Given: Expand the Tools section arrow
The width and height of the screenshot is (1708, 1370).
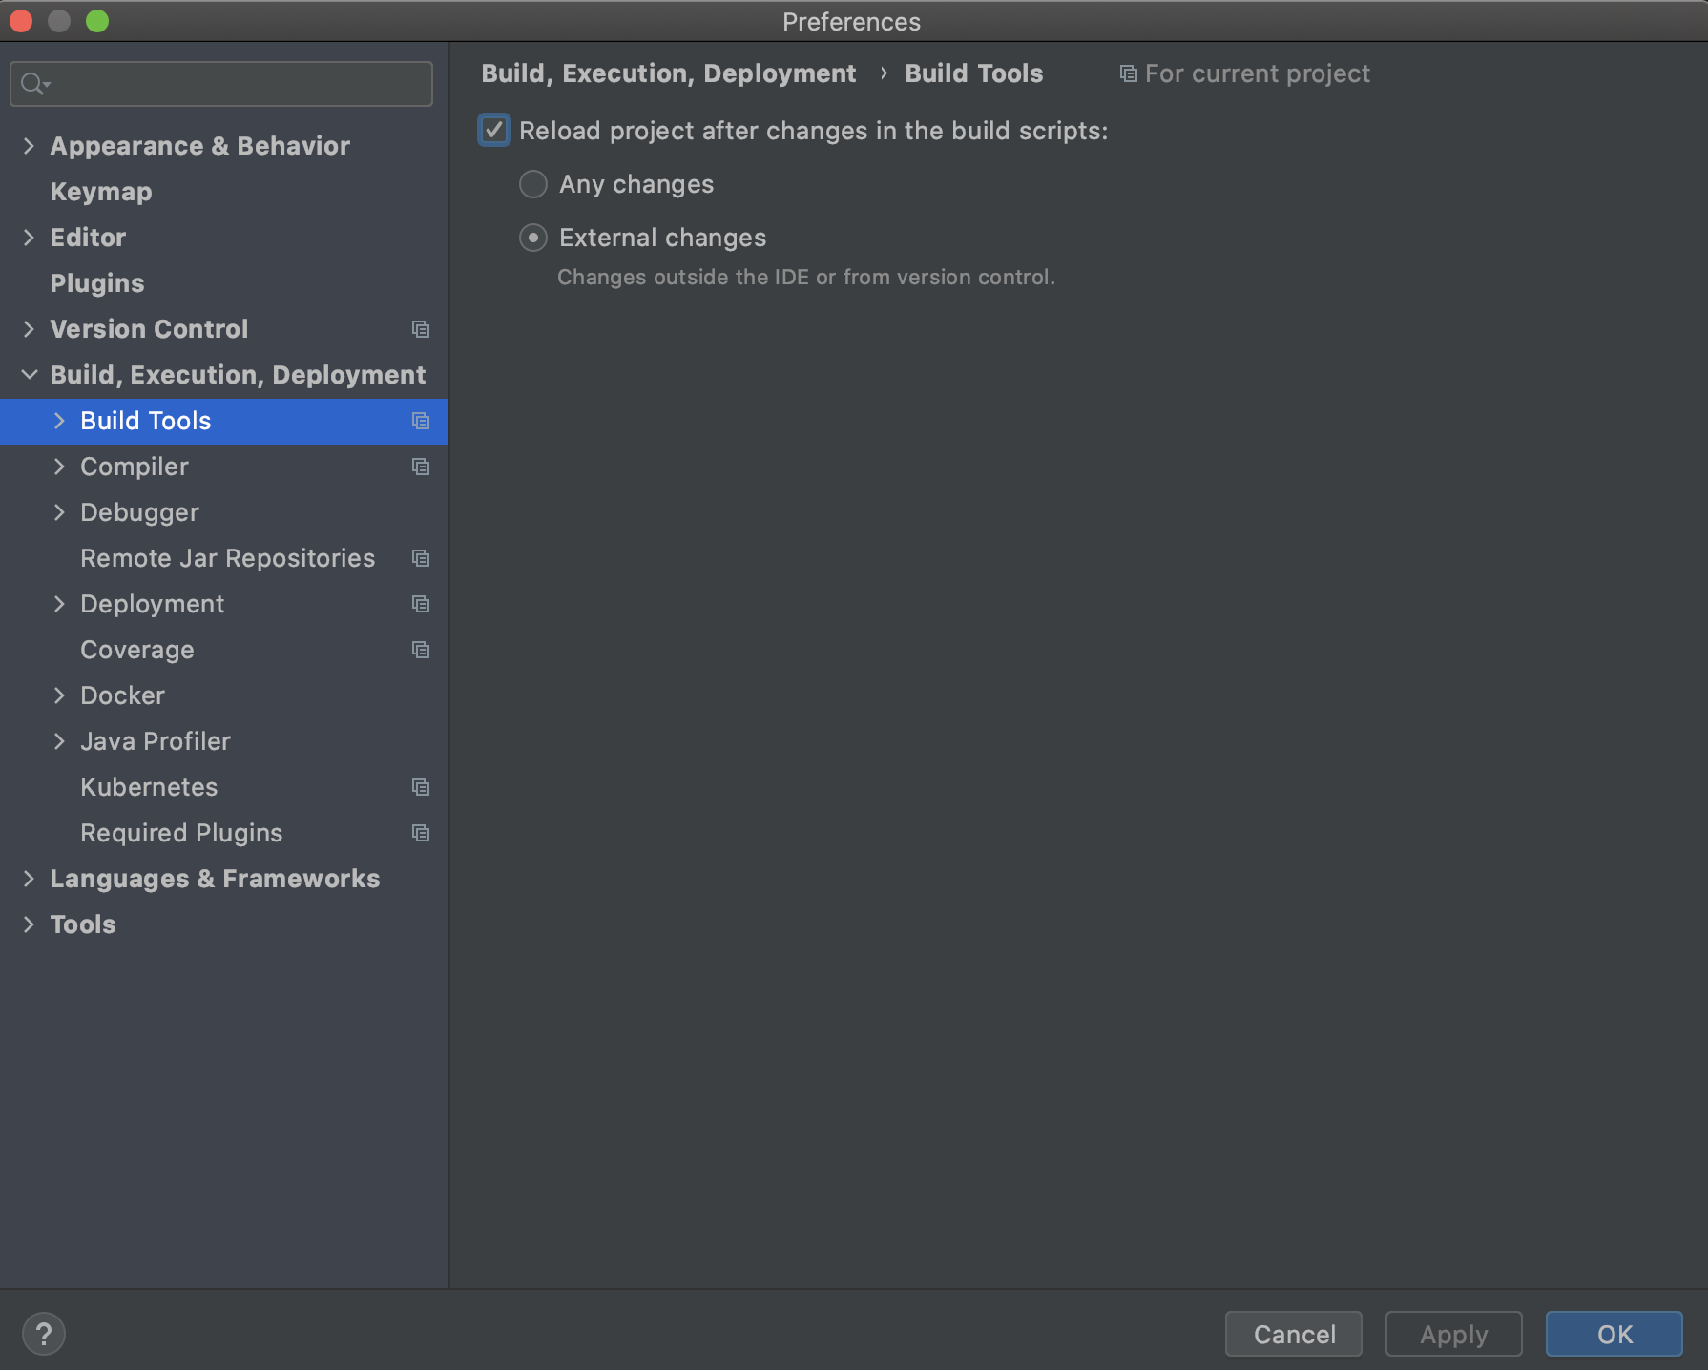Looking at the screenshot, I should coord(29,924).
